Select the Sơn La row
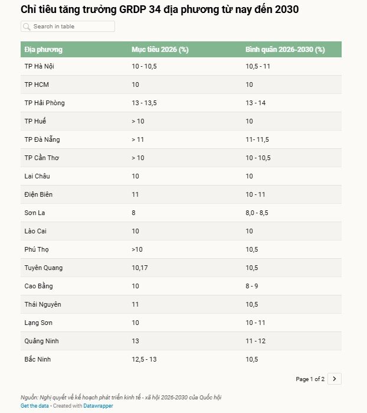The width and height of the screenshot is (367, 413). point(181,213)
